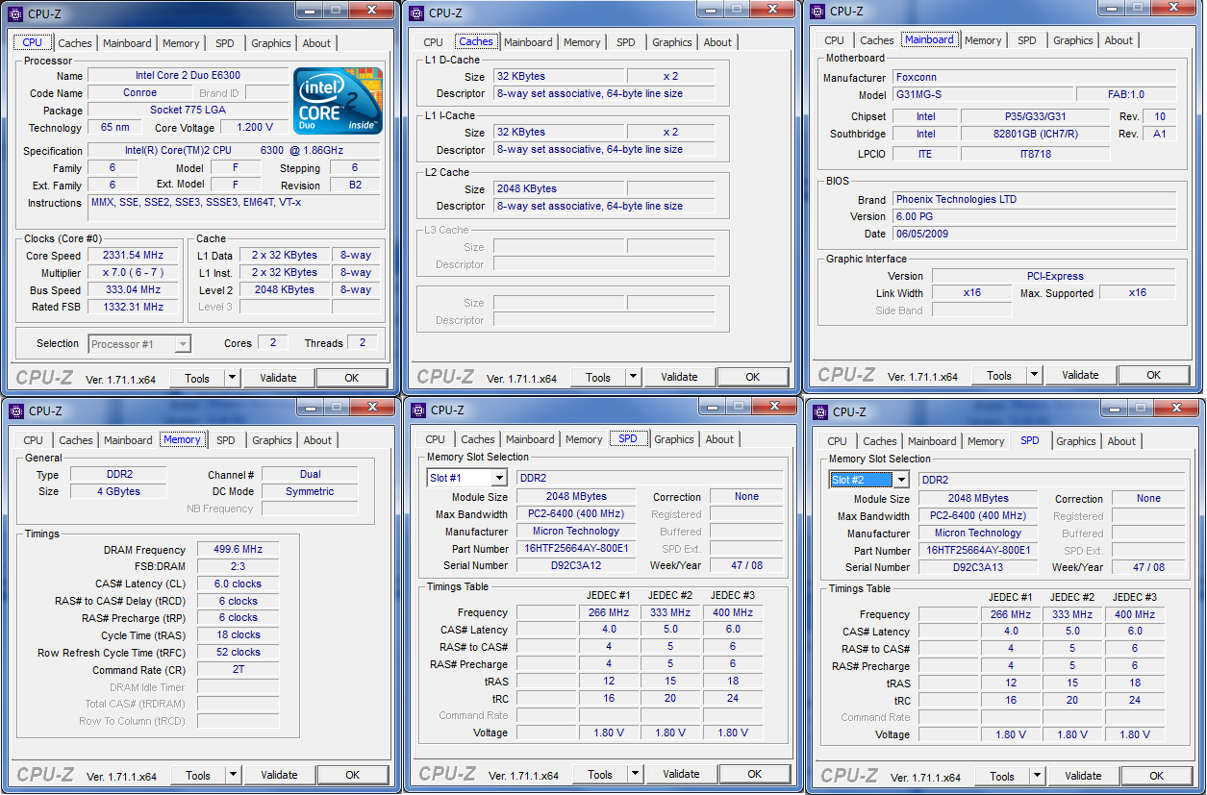Image resolution: width=1207 pixels, height=795 pixels.
Task: Open Tools dropdown arrow in Mainboard tab window
Action: coord(1034,375)
